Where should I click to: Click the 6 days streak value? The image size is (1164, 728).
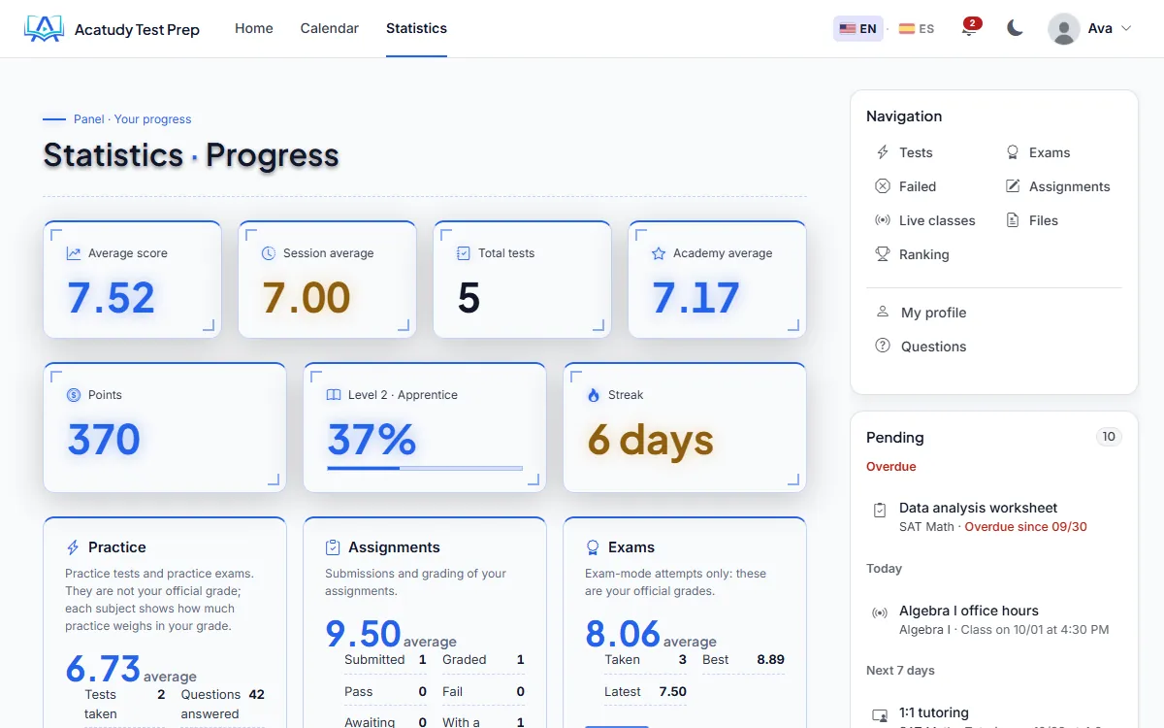[651, 441]
